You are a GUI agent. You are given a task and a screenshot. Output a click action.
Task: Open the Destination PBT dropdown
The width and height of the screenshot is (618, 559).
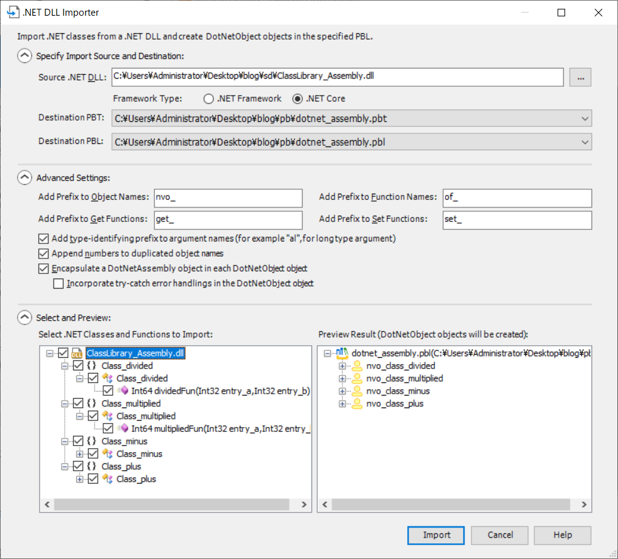(x=585, y=118)
